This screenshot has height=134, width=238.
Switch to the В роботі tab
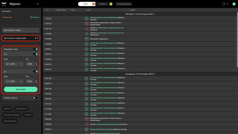(106, 4)
